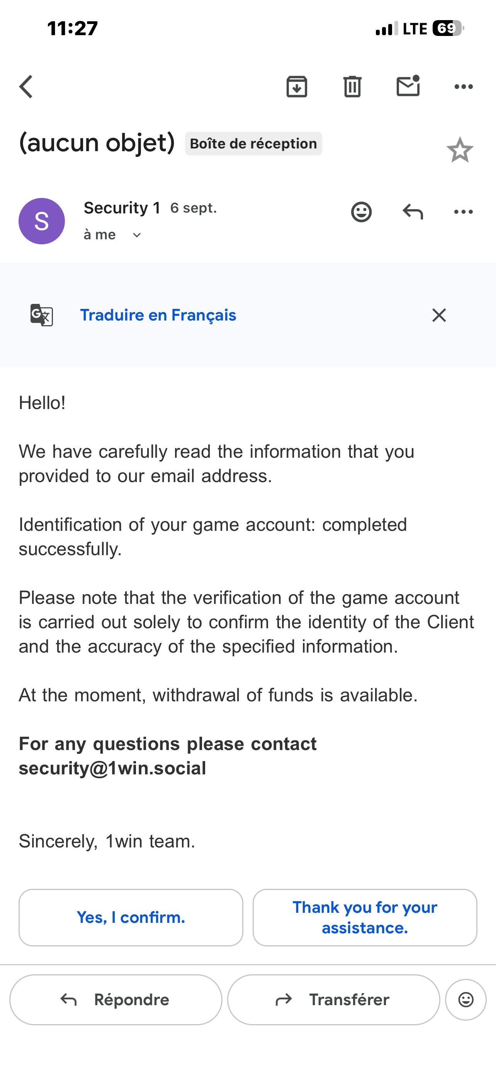This screenshot has height=1074, width=496.
Task: Open the Google Translate icon
Action: point(42,315)
